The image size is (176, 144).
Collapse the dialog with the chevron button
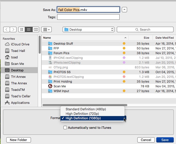(124, 10)
